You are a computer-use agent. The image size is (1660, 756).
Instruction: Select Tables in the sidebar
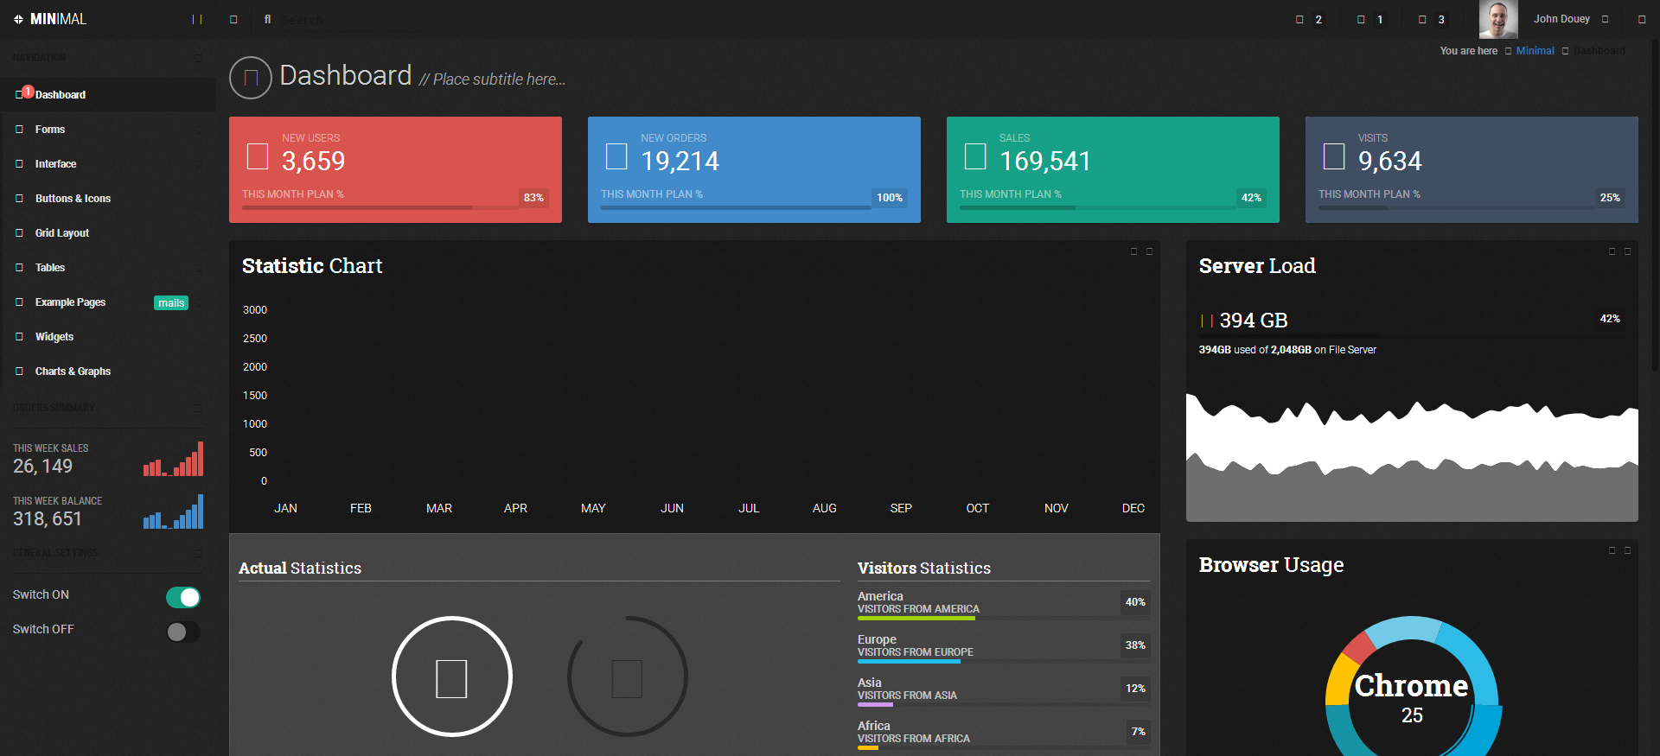point(50,268)
